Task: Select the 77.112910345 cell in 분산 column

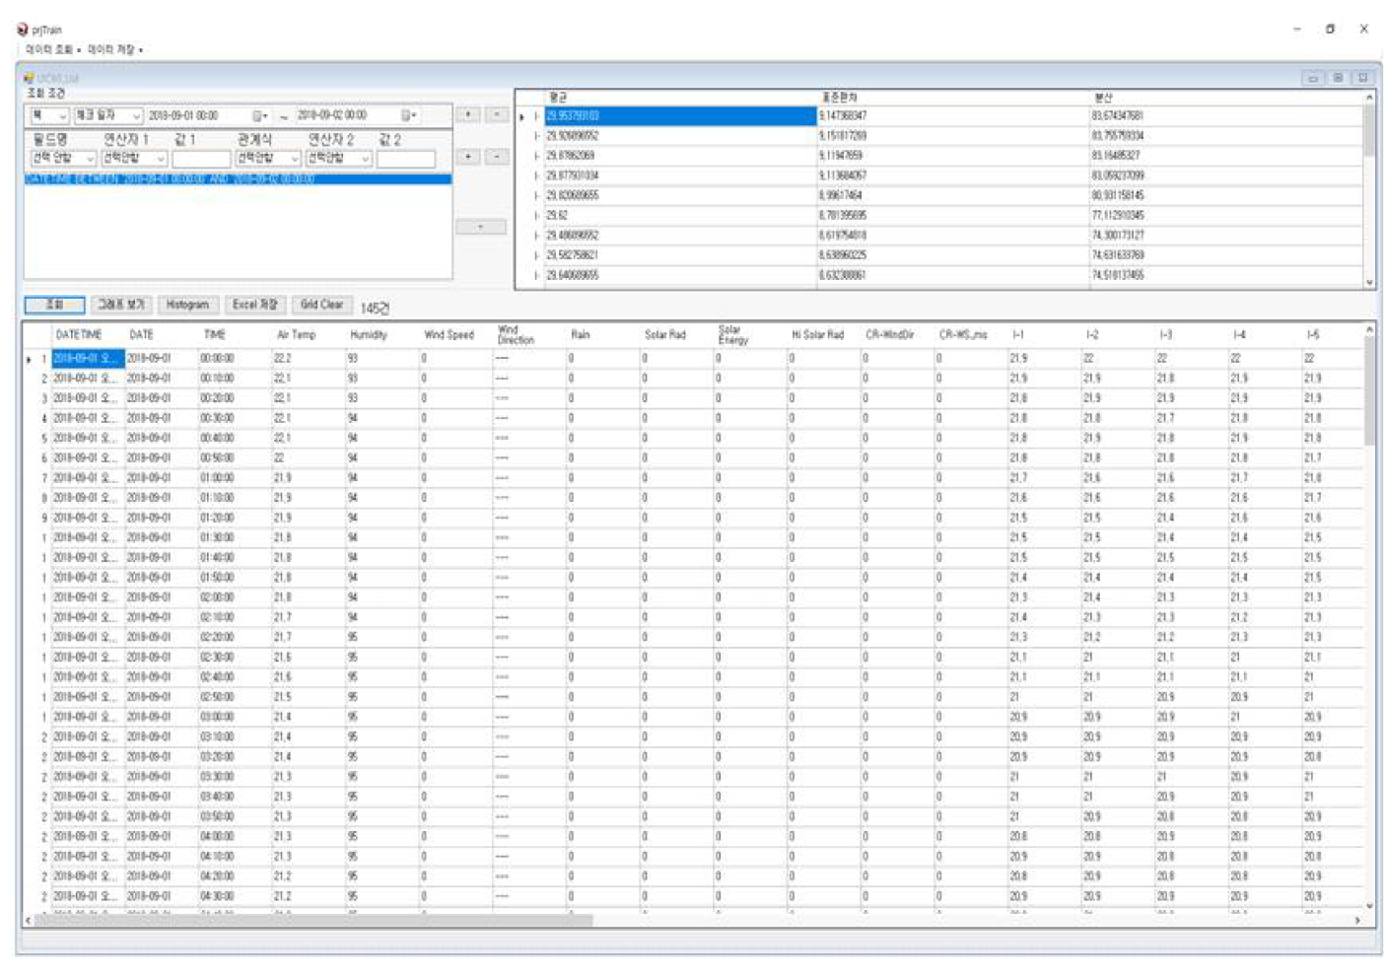Action: click(x=1225, y=216)
